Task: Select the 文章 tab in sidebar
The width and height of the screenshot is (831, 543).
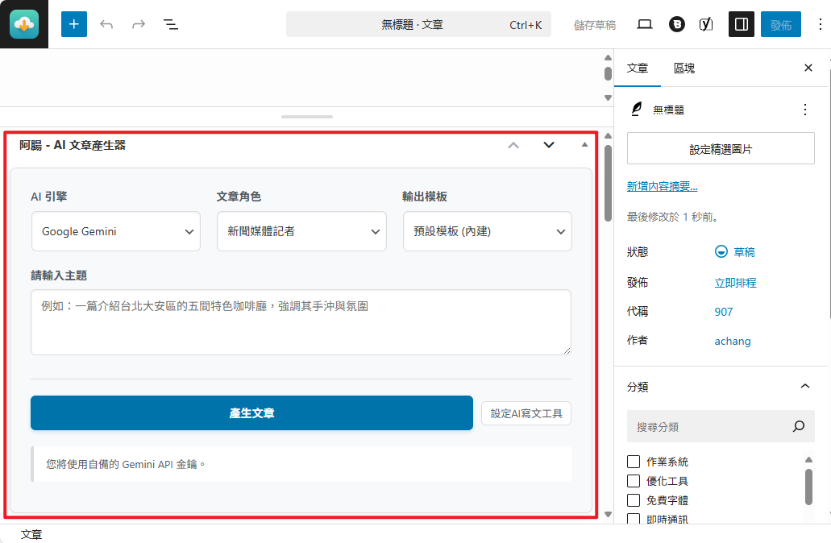Action: tap(638, 68)
